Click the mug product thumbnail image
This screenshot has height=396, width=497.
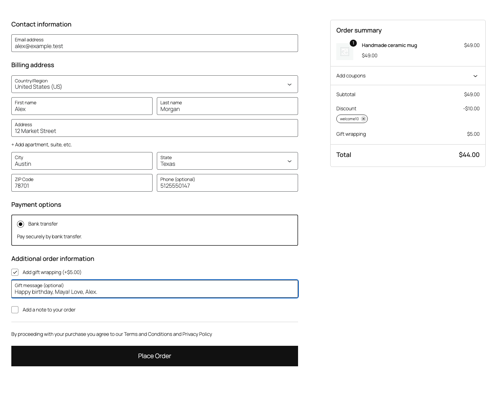coord(345,52)
